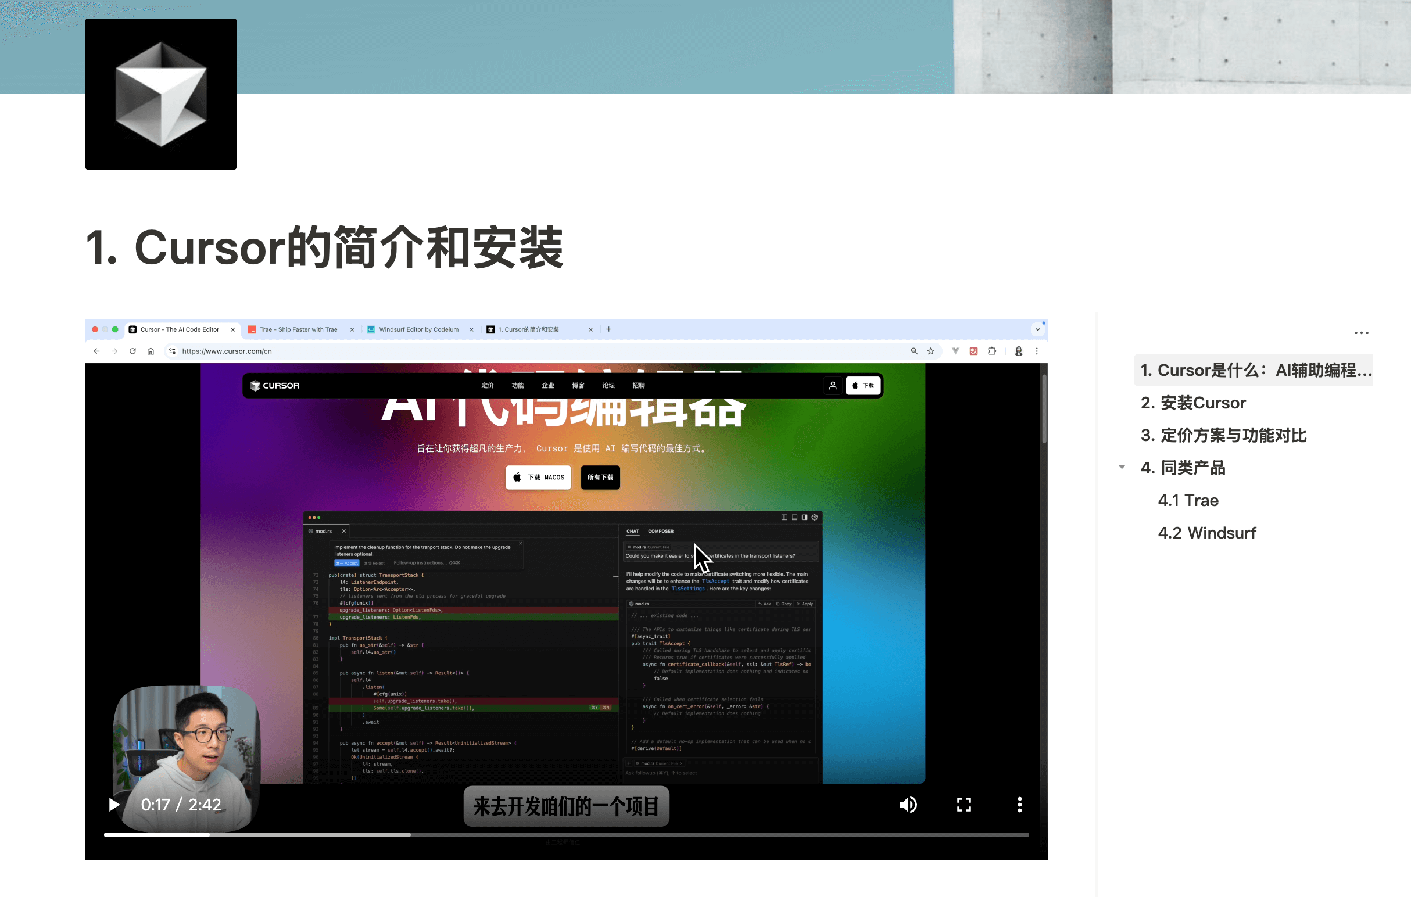Screen dimensions: 1411x897
Task: Enter fullscreen mode for the video
Action: click(964, 805)
